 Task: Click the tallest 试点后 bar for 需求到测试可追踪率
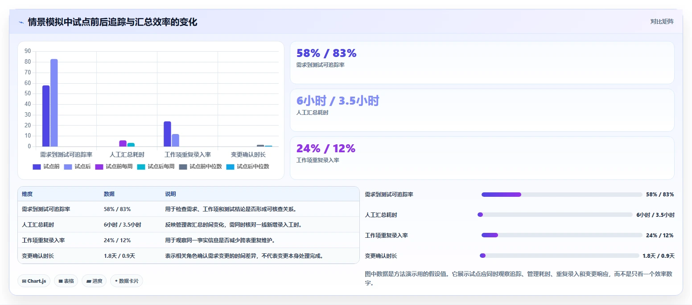pos(54,103)
